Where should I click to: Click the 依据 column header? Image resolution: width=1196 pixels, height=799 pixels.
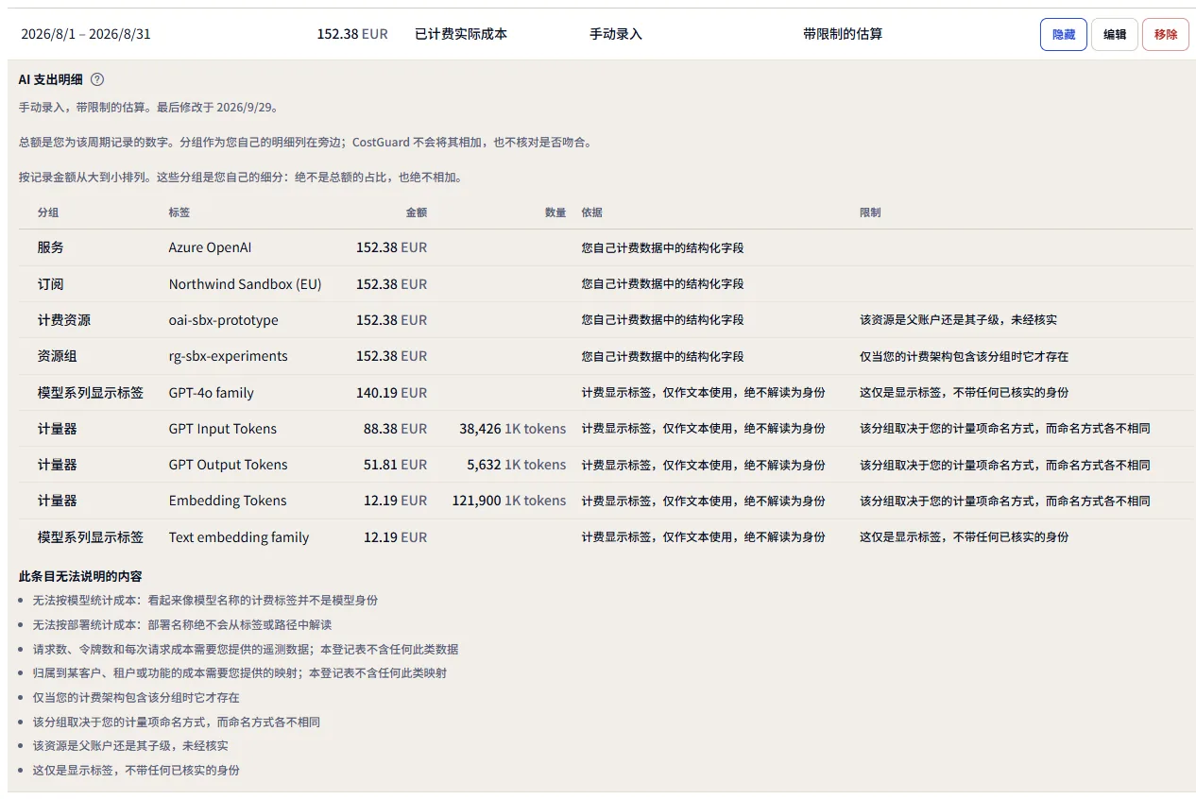tap(592, 212)
